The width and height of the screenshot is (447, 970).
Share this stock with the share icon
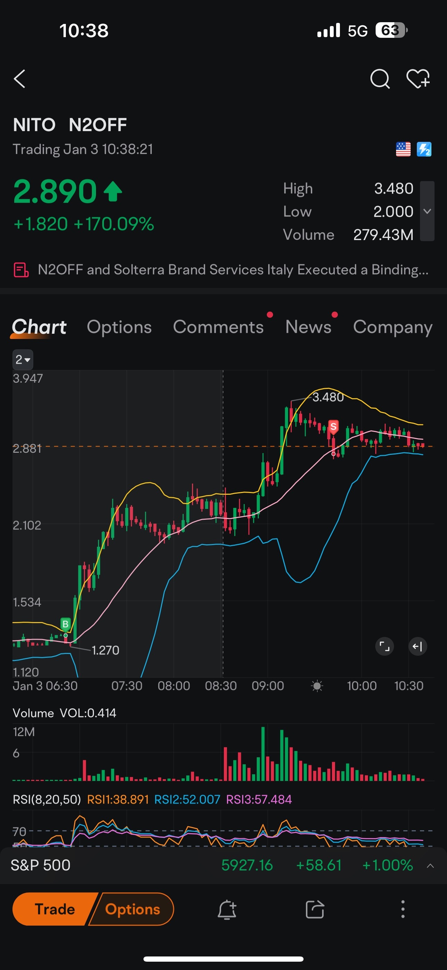pyautogui.click(x=315, y=909)
